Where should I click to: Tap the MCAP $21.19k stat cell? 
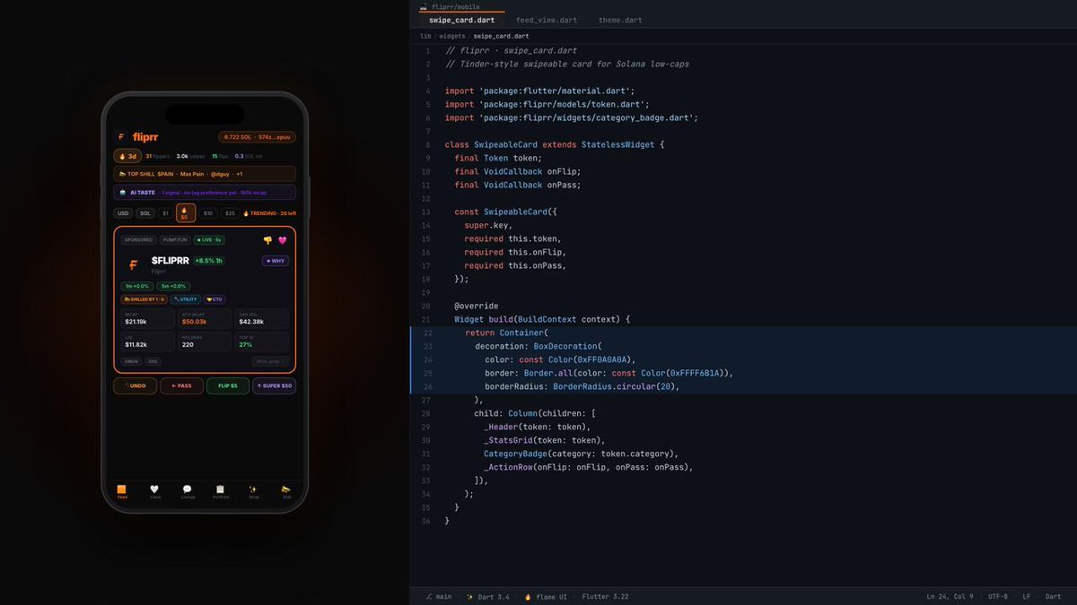point(148,319)
